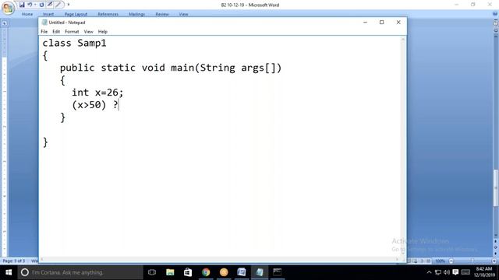499x280 pixels.
Task: Open the Microsoft Store from the taskbar
Action: pyautogui.click(x=188, y=272)
